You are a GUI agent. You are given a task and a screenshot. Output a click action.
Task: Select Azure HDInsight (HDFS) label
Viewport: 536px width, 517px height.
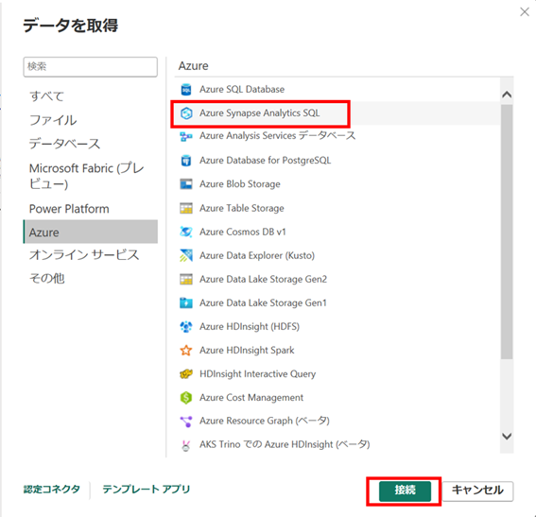[250, 327]
